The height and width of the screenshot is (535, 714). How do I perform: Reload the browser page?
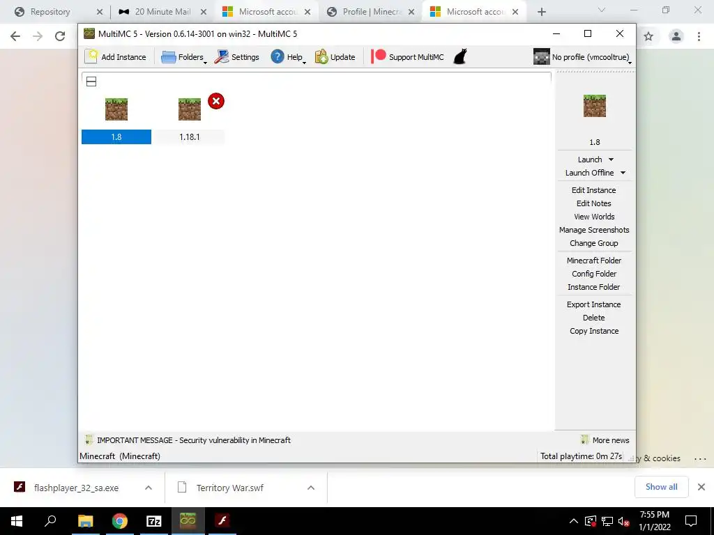click(60, 36)
